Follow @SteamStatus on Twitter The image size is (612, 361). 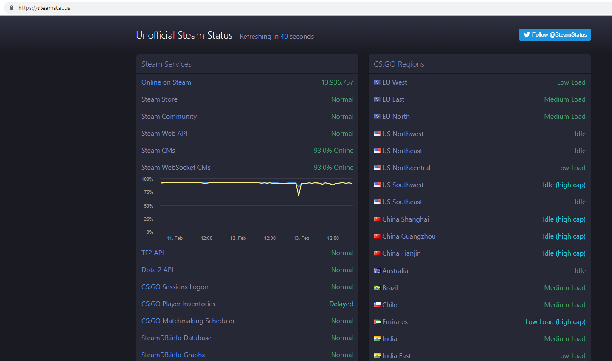tap(555, 35)
